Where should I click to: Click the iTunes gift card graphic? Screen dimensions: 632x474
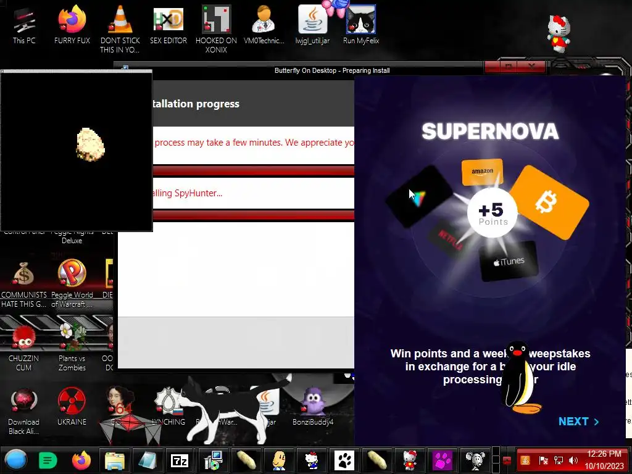coord(509,261)
